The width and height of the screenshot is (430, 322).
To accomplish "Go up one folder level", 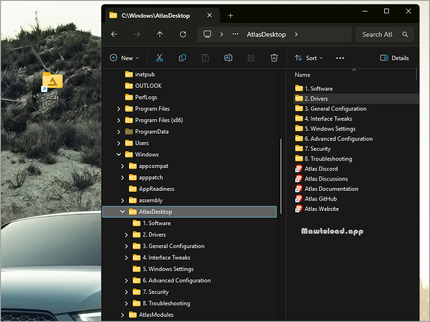I will [x=160, y=34].
